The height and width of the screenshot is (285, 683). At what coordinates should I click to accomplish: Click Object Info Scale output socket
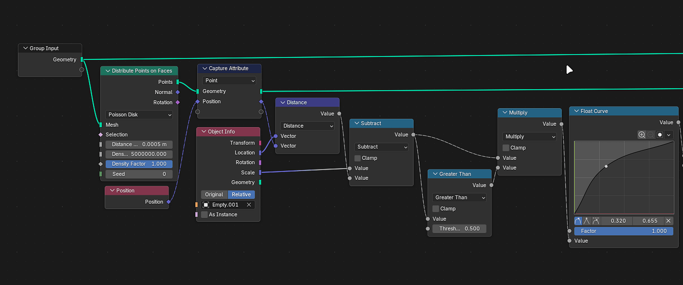[x=260, y=173]
